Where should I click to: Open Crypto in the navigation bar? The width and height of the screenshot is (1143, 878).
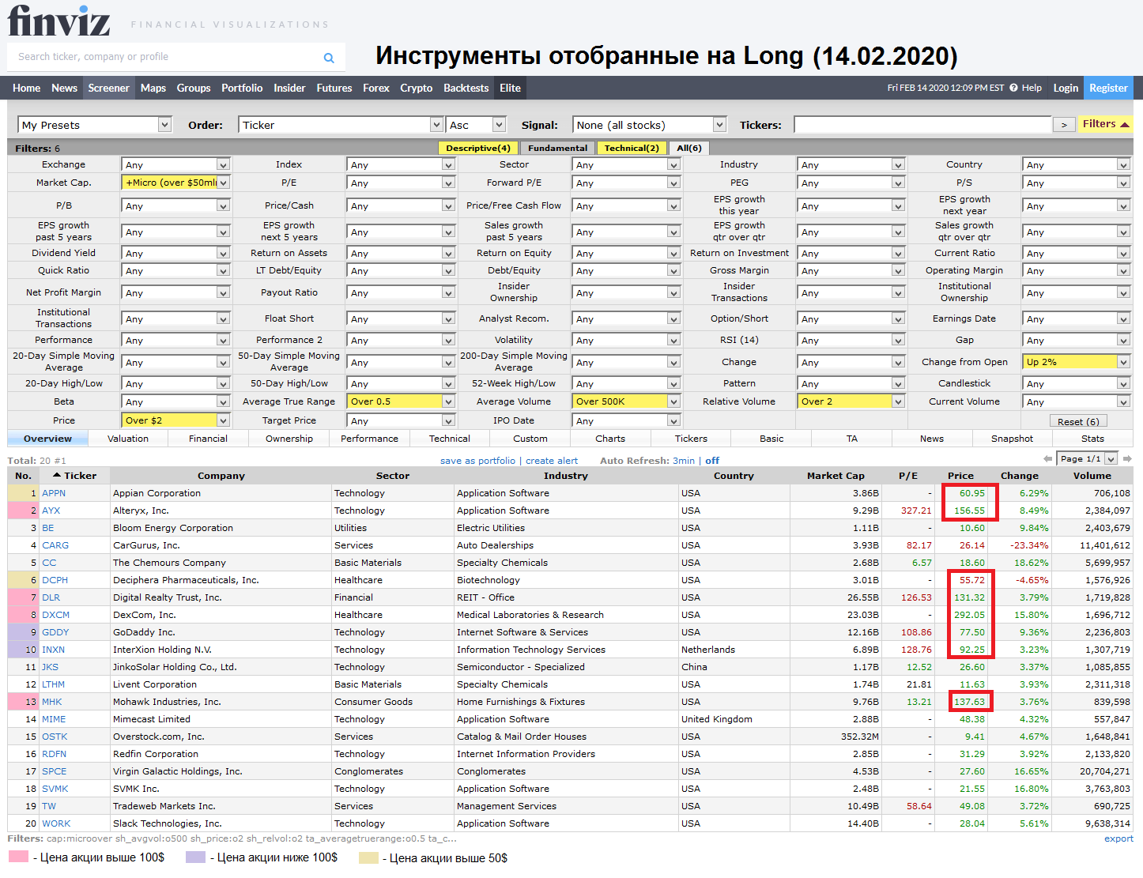pyautogui.click(x=417, y=88)
